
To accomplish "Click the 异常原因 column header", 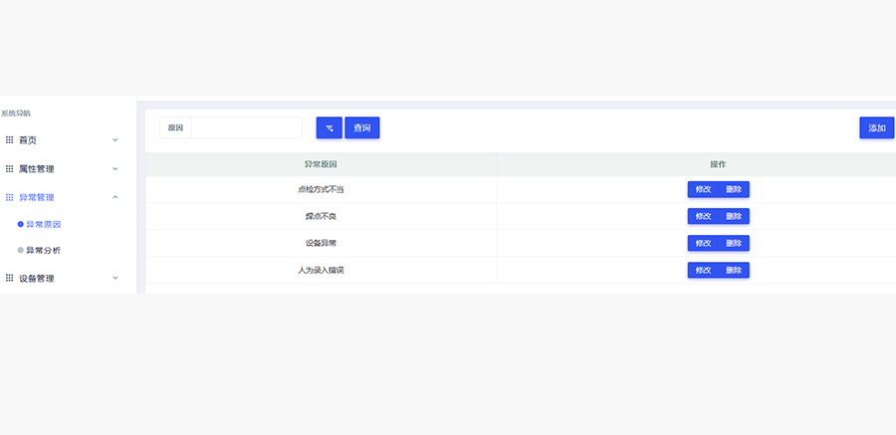I will point(321,164).
